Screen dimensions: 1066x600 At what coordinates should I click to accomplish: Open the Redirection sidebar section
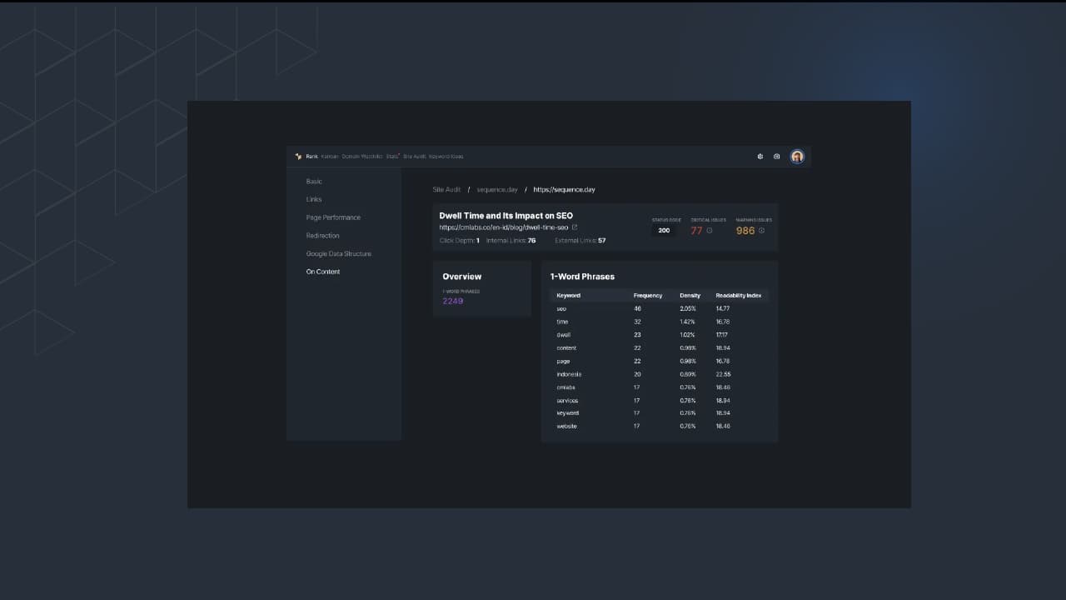coord(322,236)
